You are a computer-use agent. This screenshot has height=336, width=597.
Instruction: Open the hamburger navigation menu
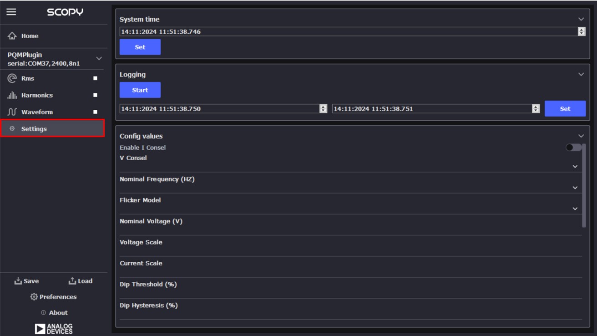pyautogui.click(x=11, y=12)
